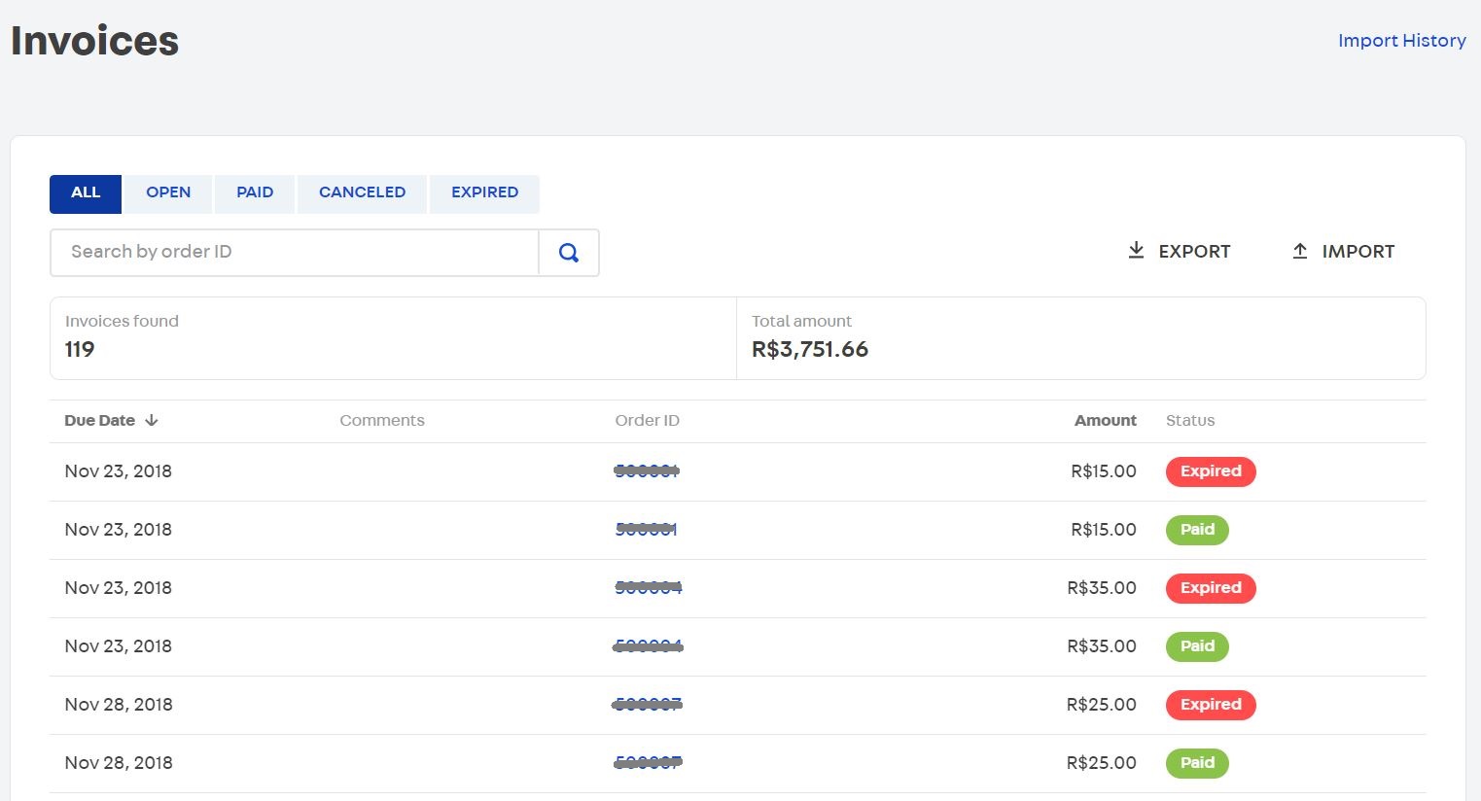1481x801 pixels.
Task: Click the Due Date sort arrow
Action: click(x=152, y=421)
